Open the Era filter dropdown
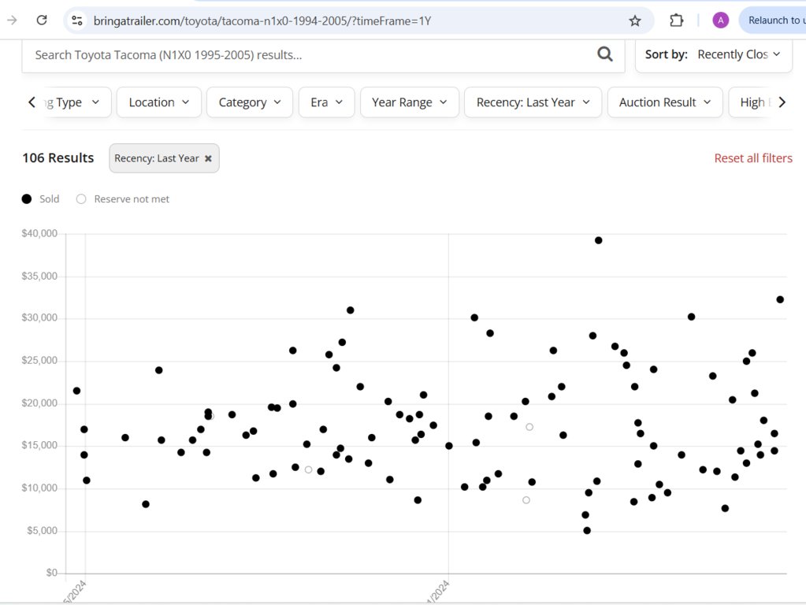Viewport: 806px width, 605px height. coord(326,102)
